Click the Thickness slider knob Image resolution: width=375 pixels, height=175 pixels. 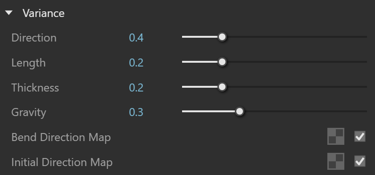pyautogui.click(x=222, y=87)
